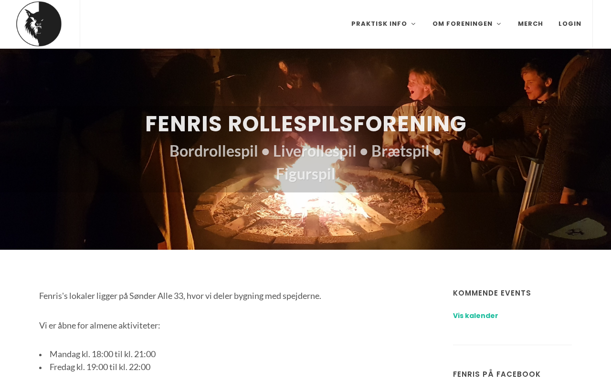Image resolution: width=611 pixels, height=382 pixels.
Task: Go to the Merch page
Action: [x=530, y=24]
